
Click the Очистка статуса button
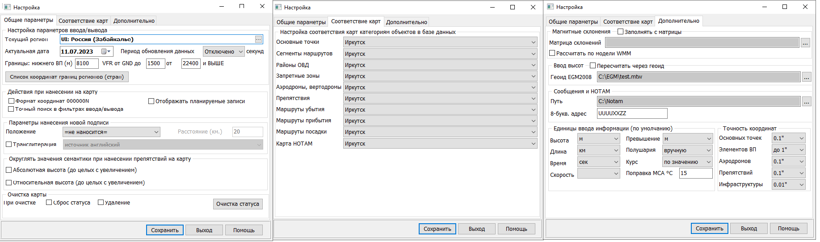tap(238, 204)
